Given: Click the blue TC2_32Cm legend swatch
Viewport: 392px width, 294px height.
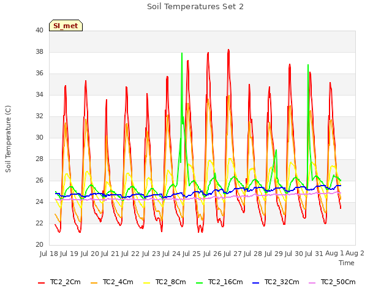Looking at the screenshot, I should tap(255, 283).
